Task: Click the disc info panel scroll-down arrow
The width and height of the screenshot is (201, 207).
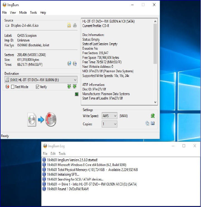Action: [x=155, y=102]
